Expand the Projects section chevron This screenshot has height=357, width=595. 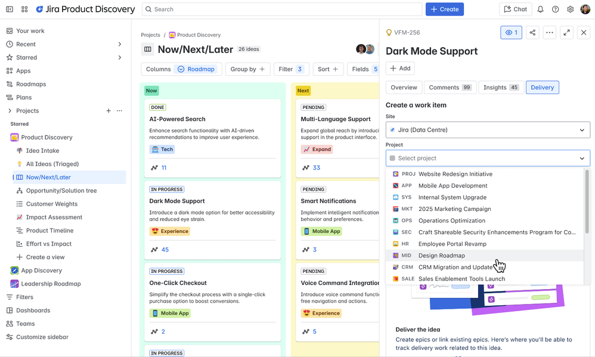point(10,111)
